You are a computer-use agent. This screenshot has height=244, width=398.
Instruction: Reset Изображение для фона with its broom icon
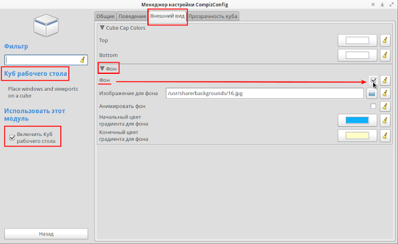(385, 93)
